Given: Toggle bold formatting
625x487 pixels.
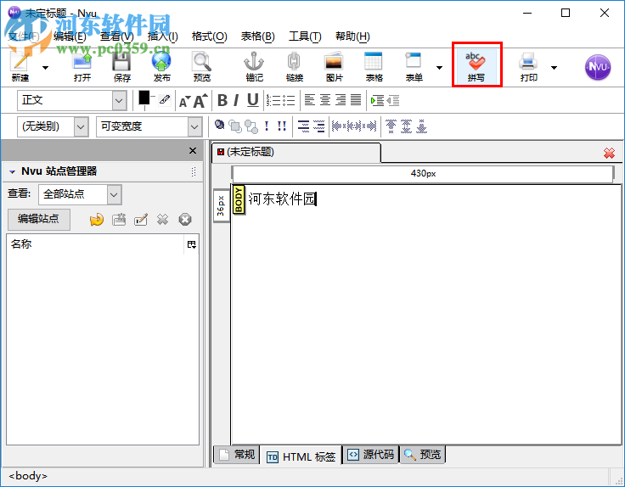Looking at the screenshot, I should coord(222,100).
